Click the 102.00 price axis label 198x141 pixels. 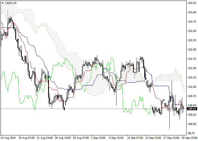point(192,50)
